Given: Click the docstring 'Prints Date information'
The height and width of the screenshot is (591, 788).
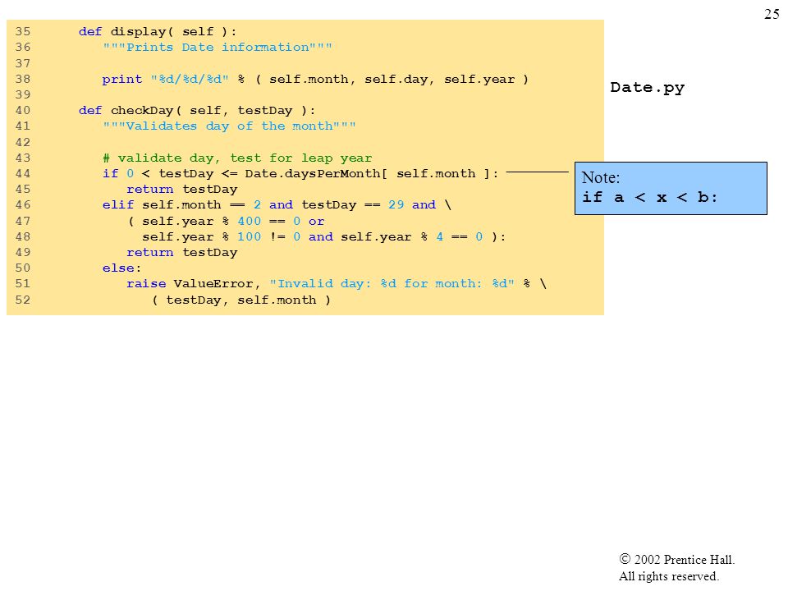Looking at the screenshot, I should [x=217, y=48].
